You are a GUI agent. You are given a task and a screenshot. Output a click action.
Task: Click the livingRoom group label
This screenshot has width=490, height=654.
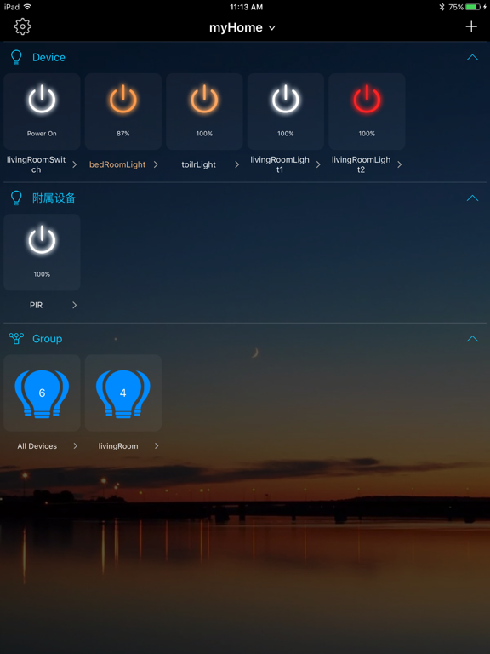click(118, 446)
